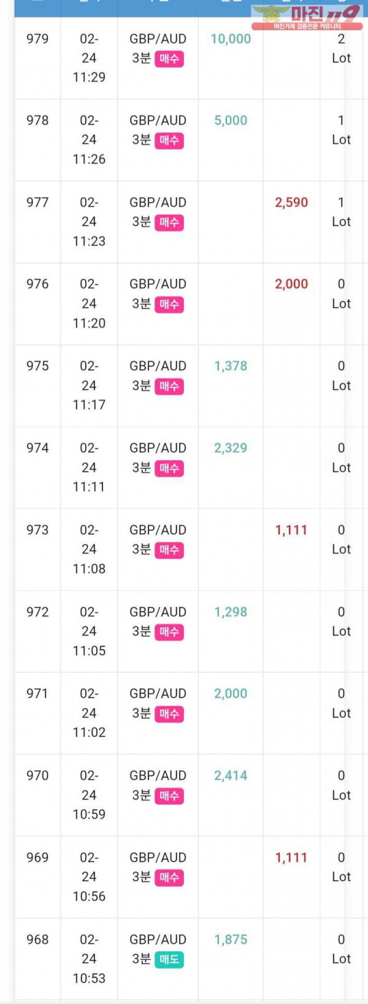Click the red 2,000 loss in row 976

(291, 284)
